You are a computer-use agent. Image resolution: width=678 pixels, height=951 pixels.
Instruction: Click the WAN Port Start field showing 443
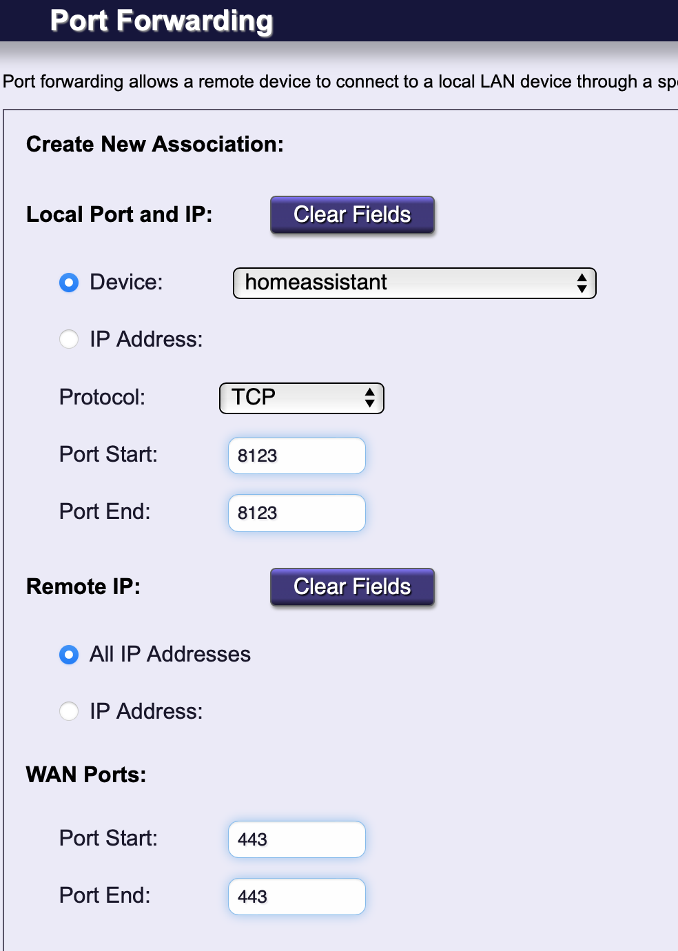[296, 839]
